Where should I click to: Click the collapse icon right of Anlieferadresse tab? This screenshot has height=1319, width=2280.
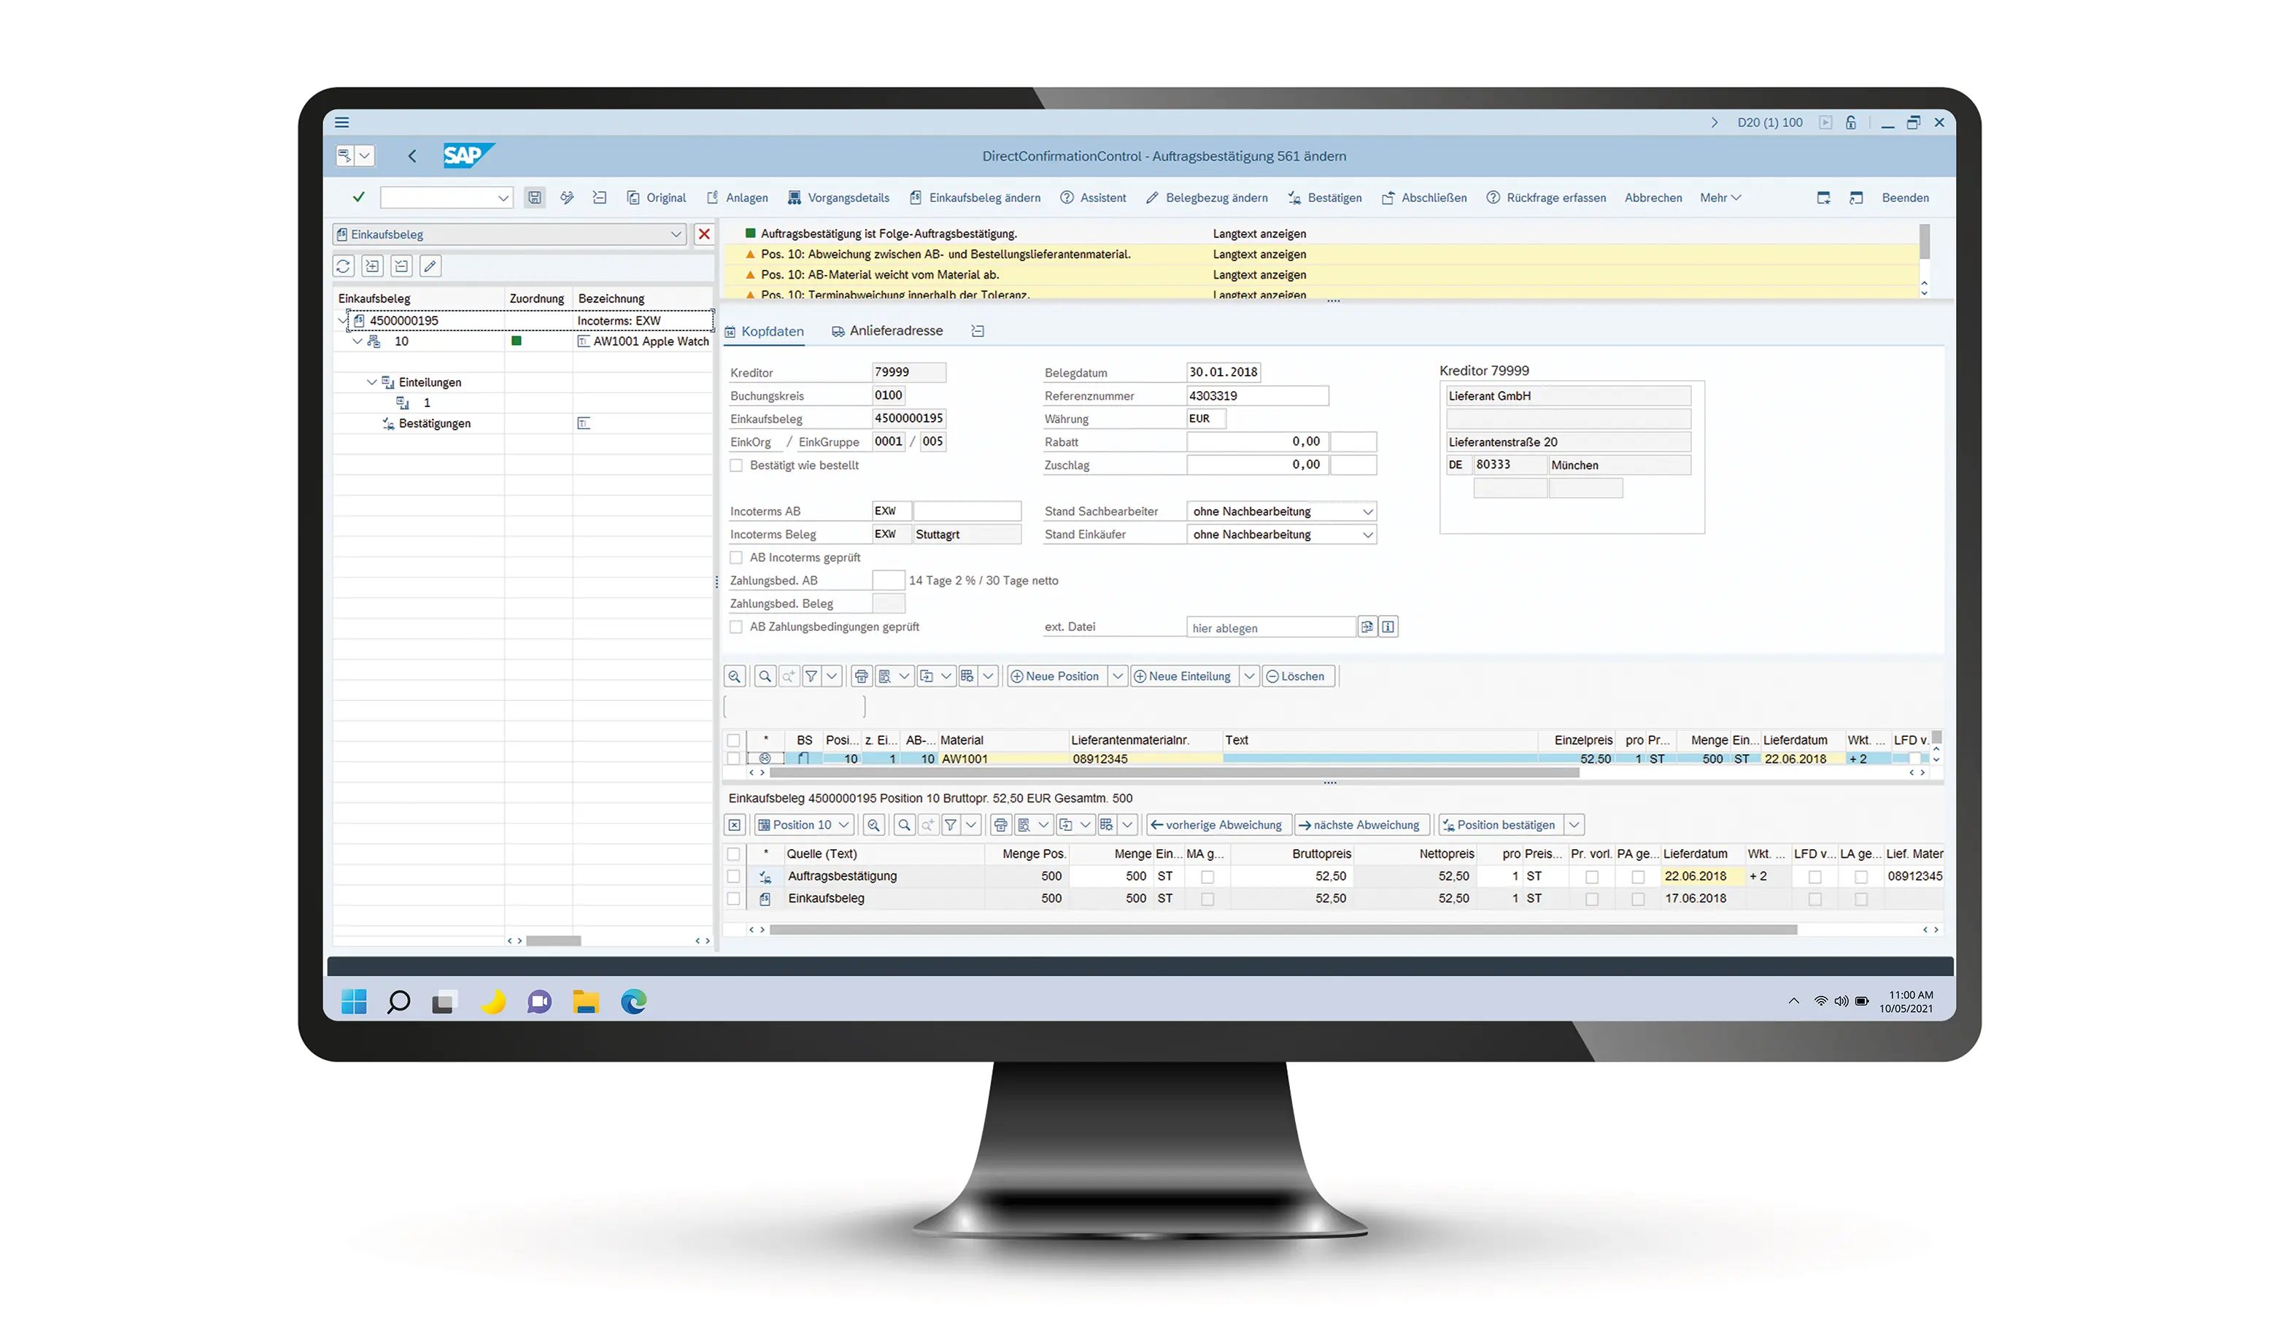pos(978,331)
